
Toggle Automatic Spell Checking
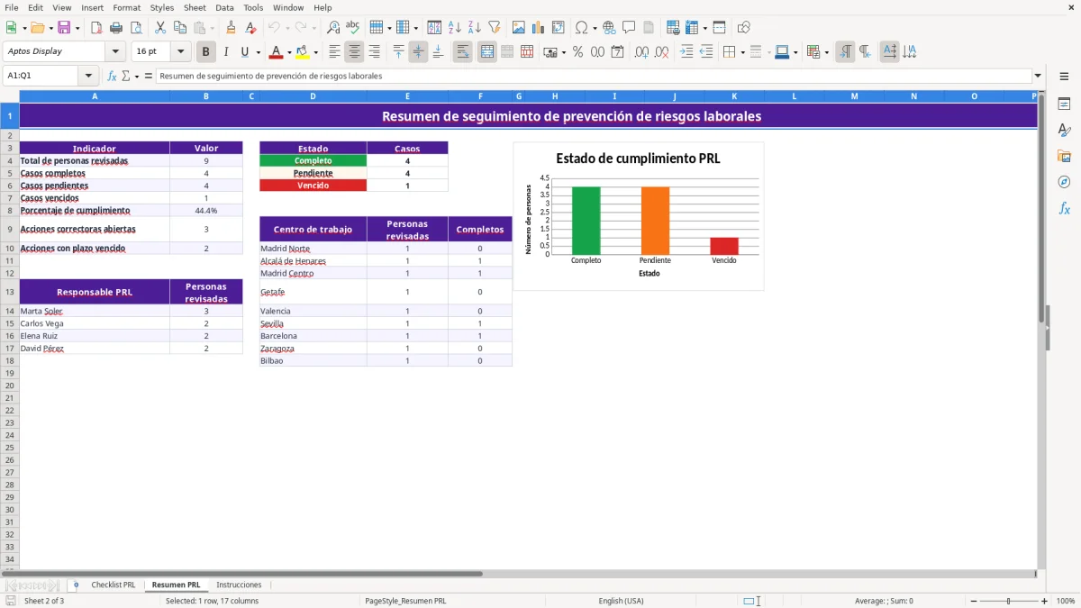(x=352, y=28)
